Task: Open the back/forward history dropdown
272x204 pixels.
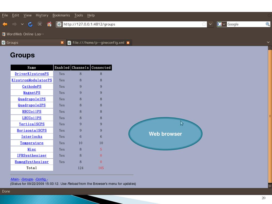Action: [22, 24]
